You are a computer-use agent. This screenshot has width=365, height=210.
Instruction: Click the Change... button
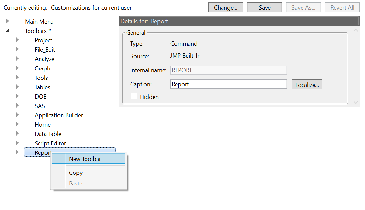point(225,7)
